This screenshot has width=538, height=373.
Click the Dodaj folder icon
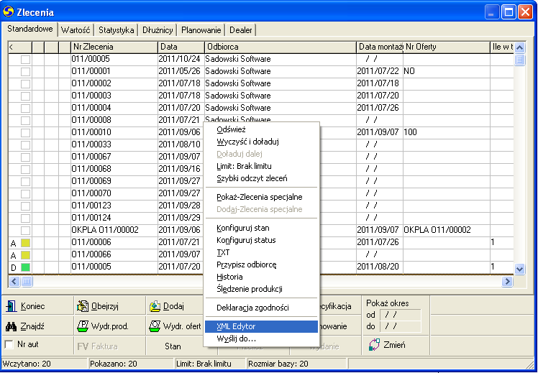pyautogui.click(x=155, y=306)
